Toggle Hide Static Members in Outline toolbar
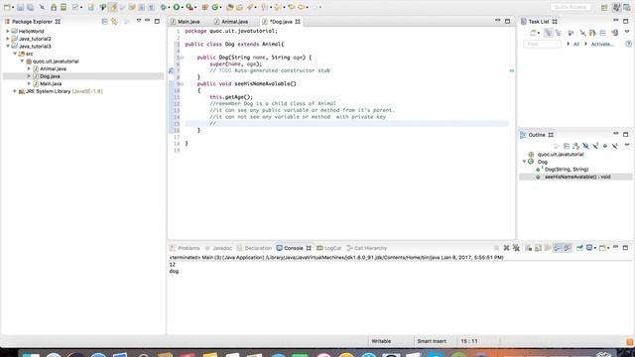Screen dimensions: 635x357 [595, 146]
